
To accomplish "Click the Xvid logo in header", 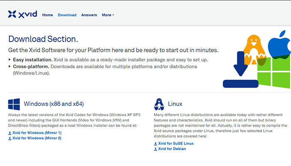I will click(x=22, y=14).
